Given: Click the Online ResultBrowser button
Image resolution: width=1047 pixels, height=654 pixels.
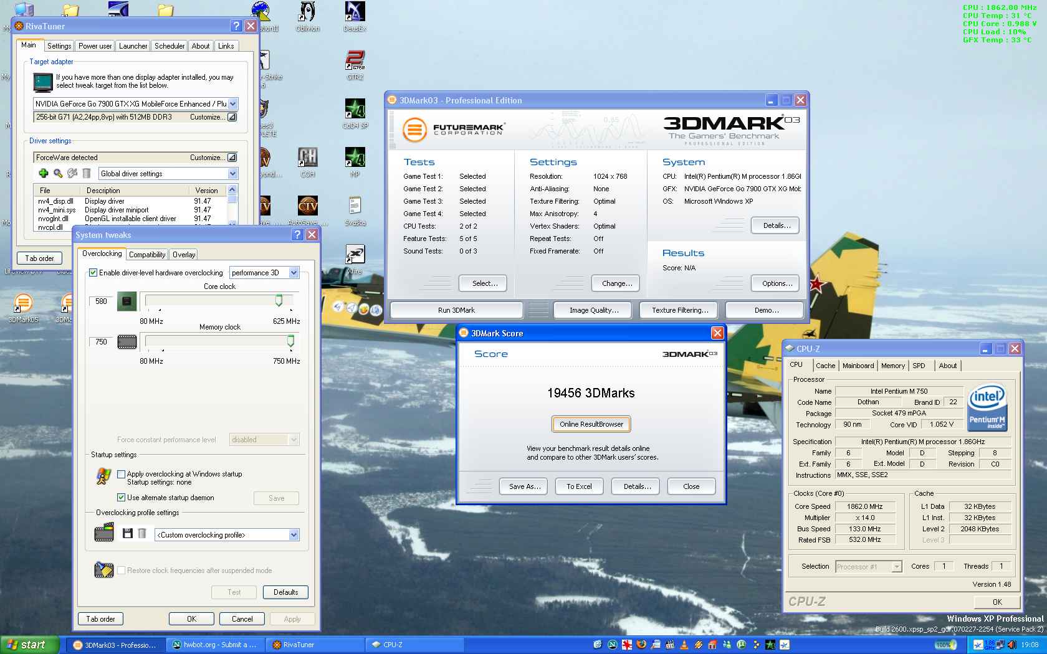Looking at the screenshot, I should tap(591, 424).
